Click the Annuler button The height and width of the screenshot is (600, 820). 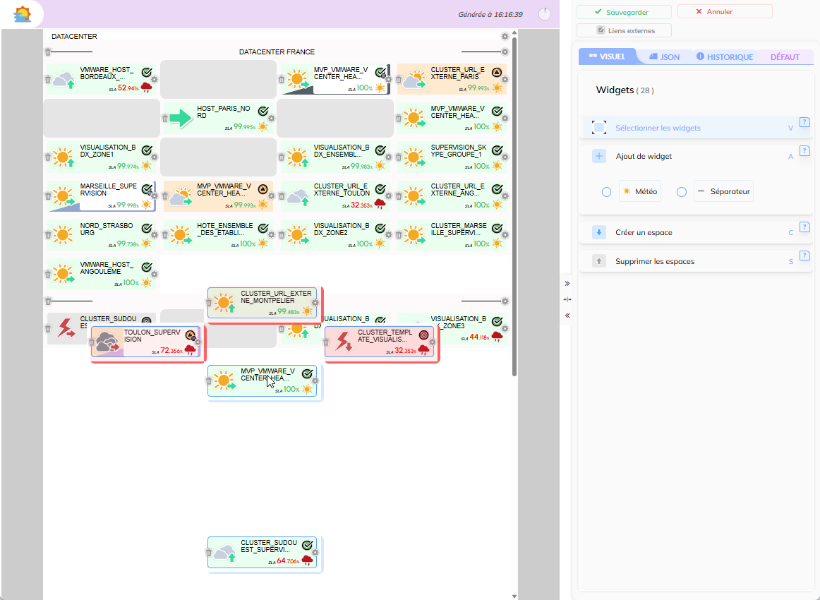pos(724,12)
